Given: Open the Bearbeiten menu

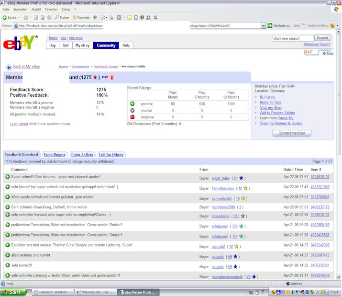Looking at the screenshot, I should pyautogui.click(x=20, y=10).
